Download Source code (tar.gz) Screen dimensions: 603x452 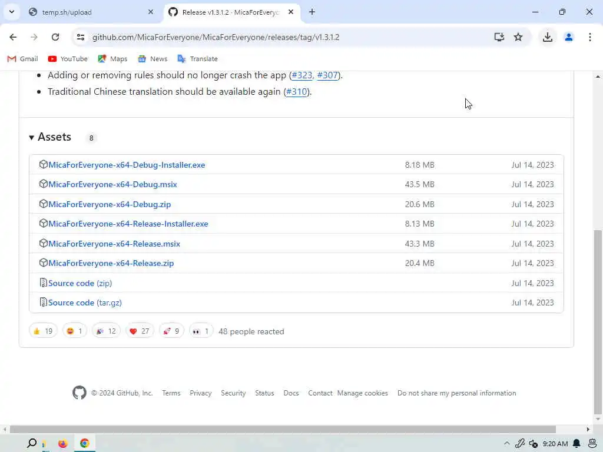coord(85,303)
